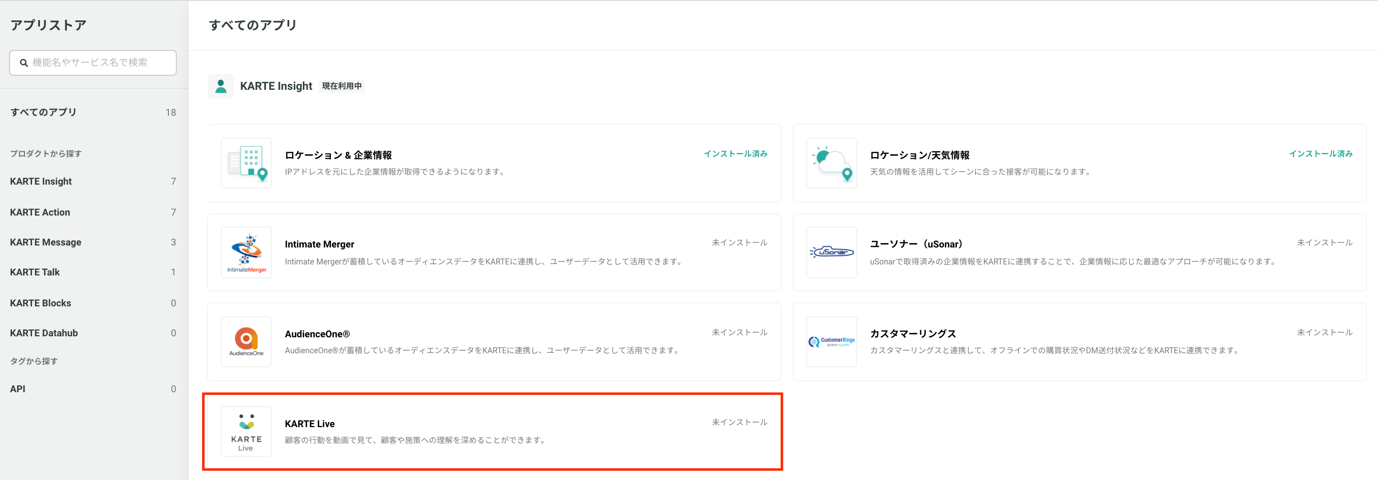Click インストール済み status on ロケーション & 企業情報
Screen dimensions: 1378x480
(735, 154)
